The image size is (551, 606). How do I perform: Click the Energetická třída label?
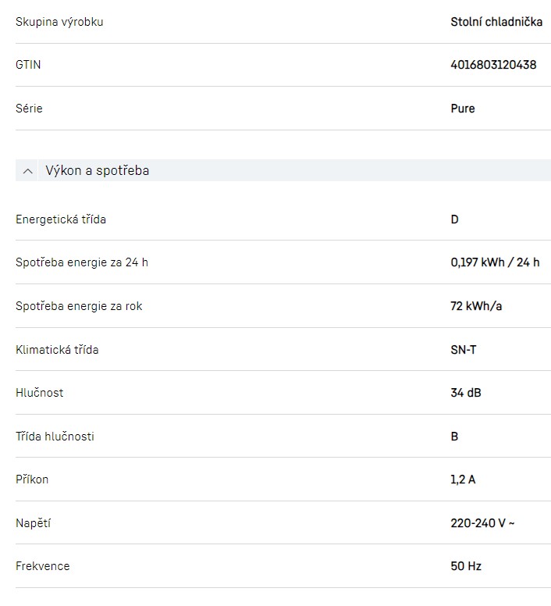point(61,219)
